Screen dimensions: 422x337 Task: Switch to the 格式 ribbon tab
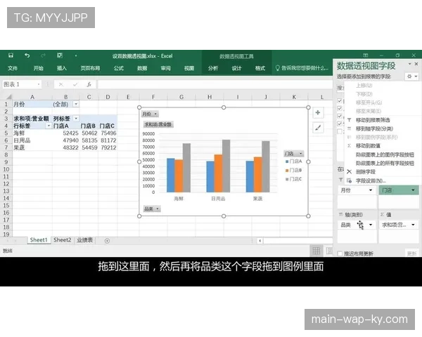click(260, 68)
